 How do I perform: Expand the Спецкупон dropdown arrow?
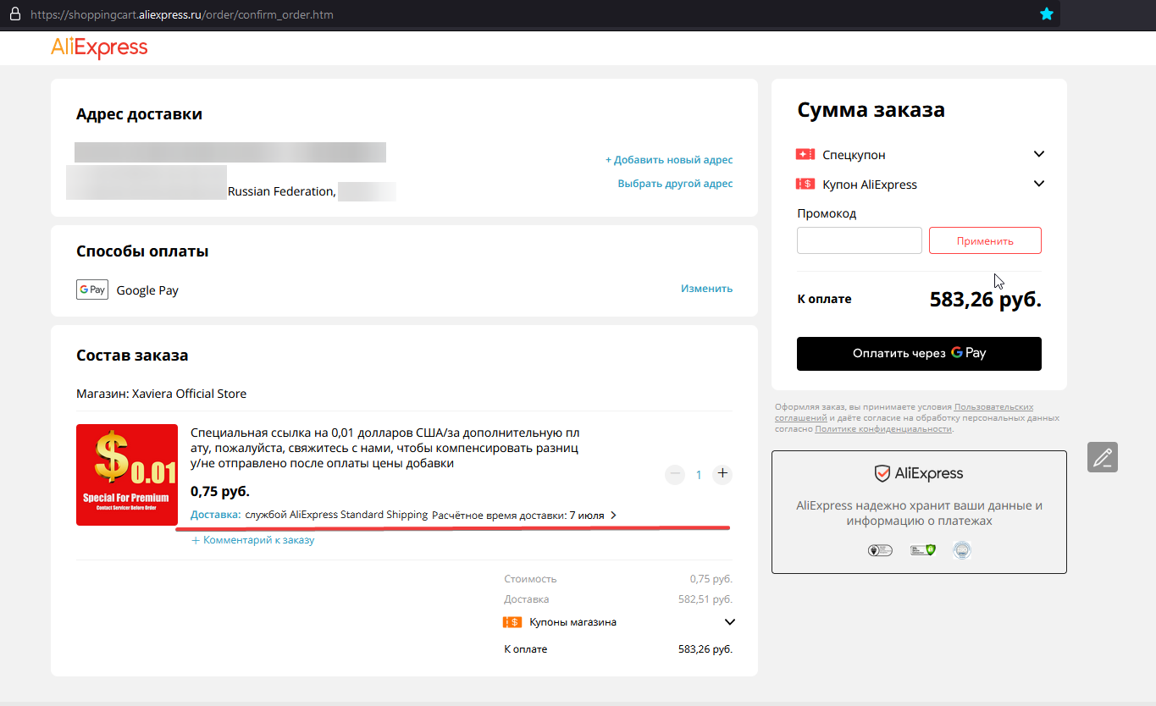tap(1039, 154)
